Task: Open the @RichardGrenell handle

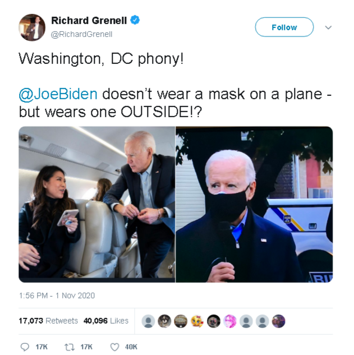Action: tap(81, 34)
